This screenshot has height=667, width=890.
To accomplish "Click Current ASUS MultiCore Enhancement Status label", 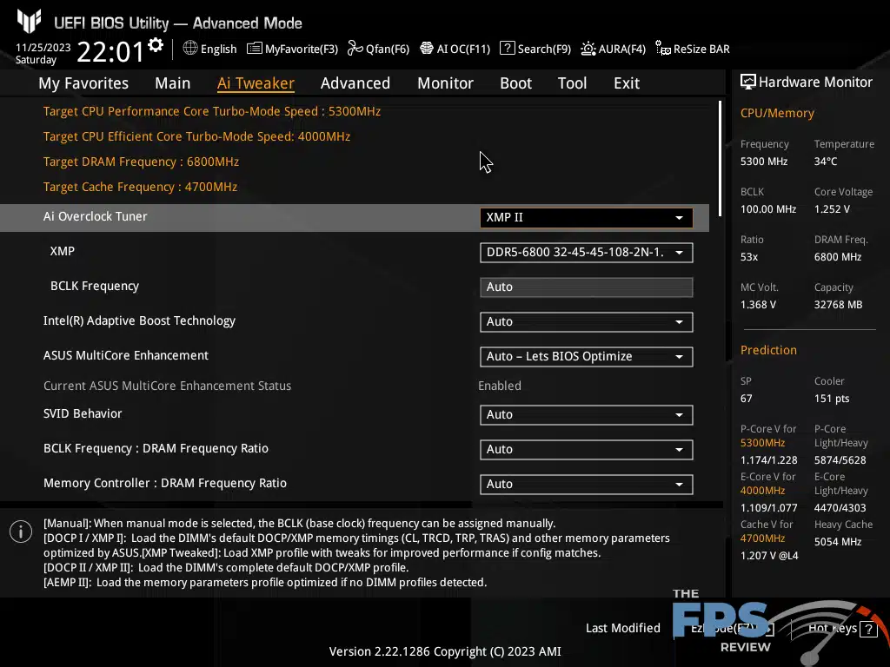I will click(x=168, y=386).
